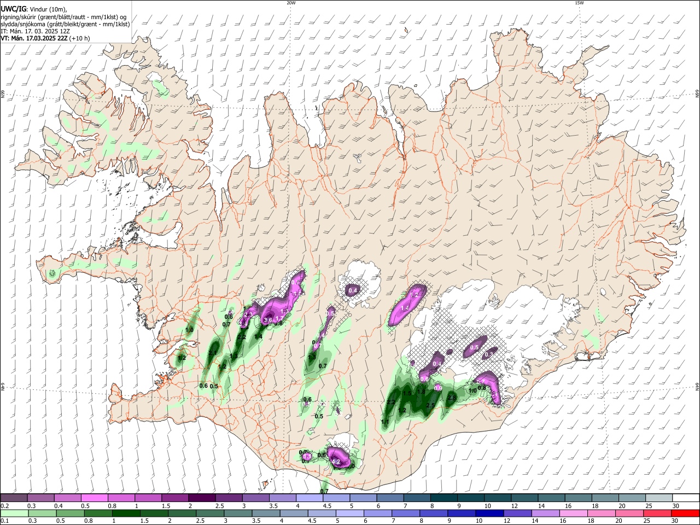This screenshot has width=700, height=525.
Task: Click the bright pink 0.5 swatch in top legend row
Action: pos(94,498)
